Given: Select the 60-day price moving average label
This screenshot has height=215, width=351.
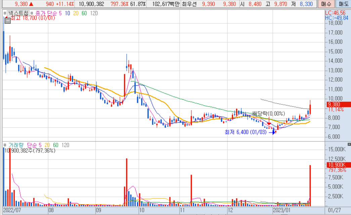Looking at the screenshot, I should (84, 13).
